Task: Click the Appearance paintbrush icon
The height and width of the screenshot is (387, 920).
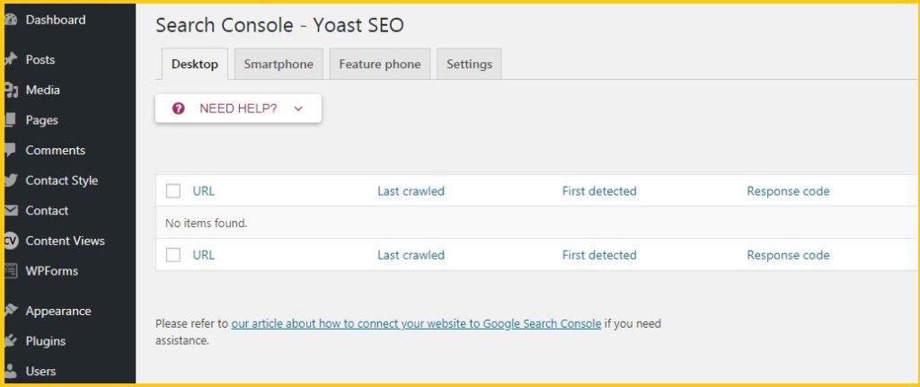Action: (x=11, y=311)
